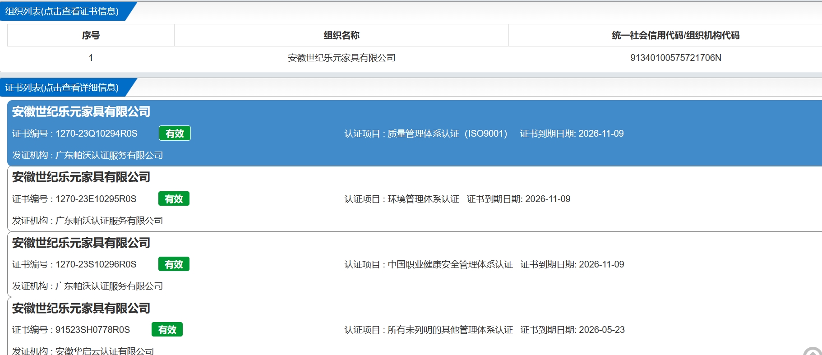Select company title above 91523SH0778R0S
This screenshot has width=822, height=355.
click(x=81, y=308)
